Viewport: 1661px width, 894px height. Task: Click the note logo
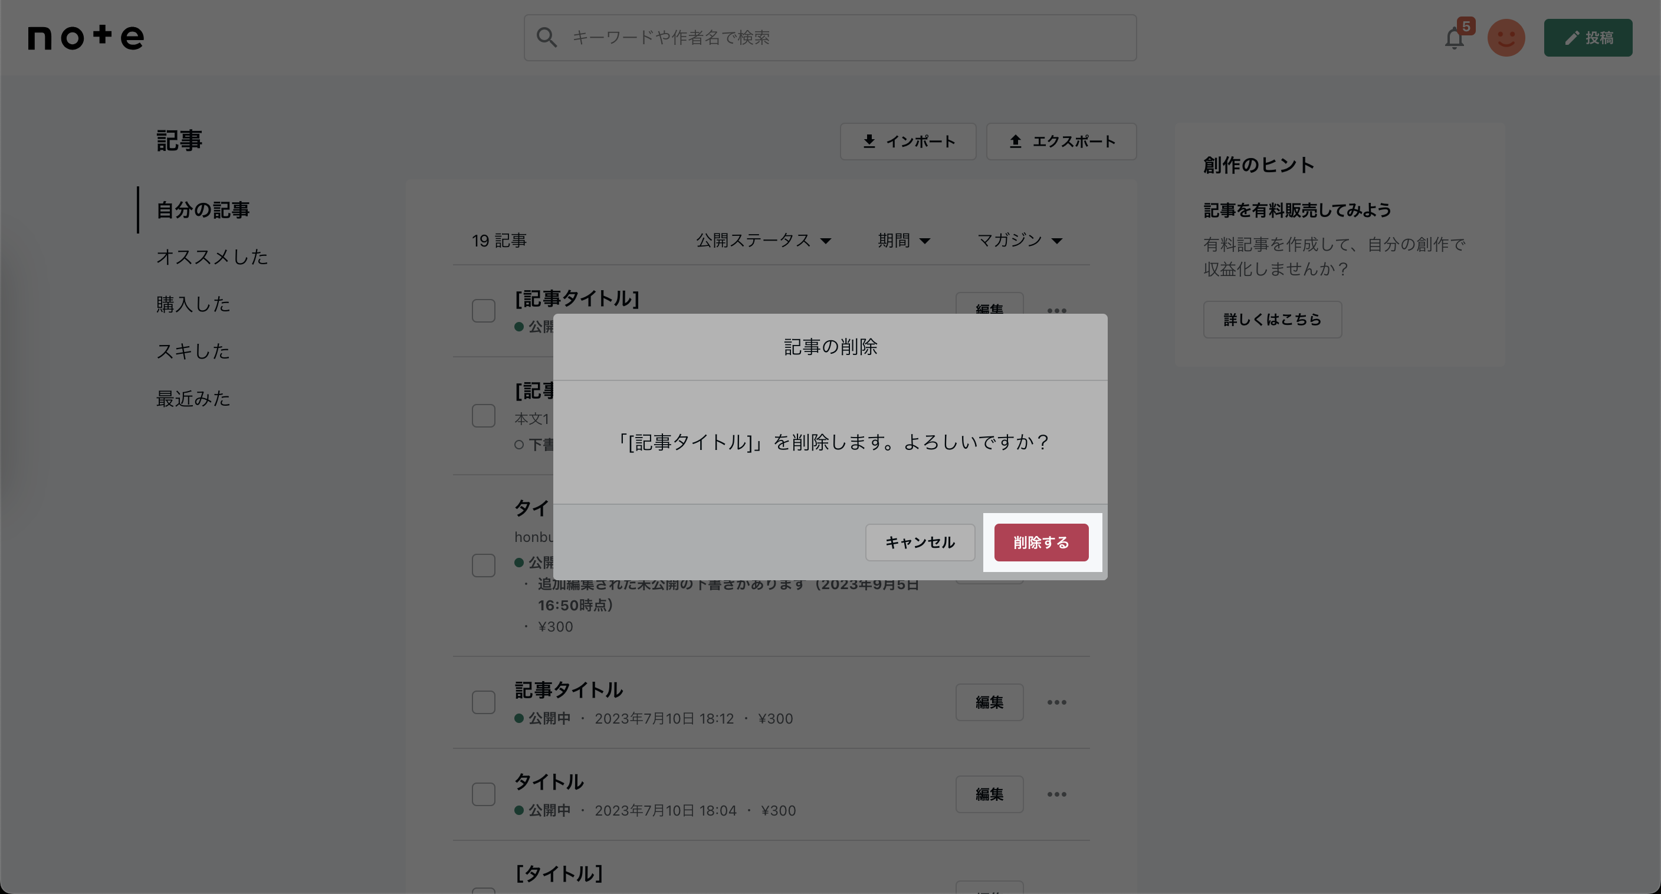86,37
